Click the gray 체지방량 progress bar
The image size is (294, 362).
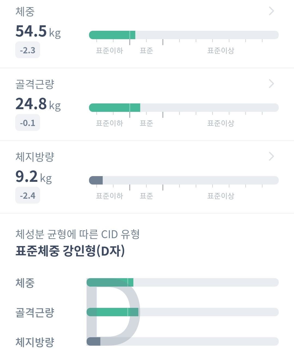(96, 180)
